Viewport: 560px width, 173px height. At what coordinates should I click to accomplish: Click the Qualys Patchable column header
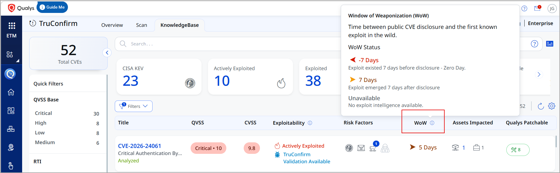[x=527, y=123]
